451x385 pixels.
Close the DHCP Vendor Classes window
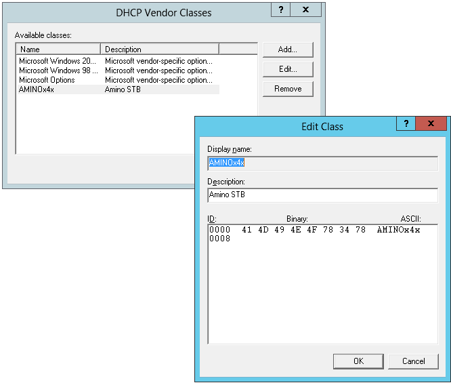(306, 9)
